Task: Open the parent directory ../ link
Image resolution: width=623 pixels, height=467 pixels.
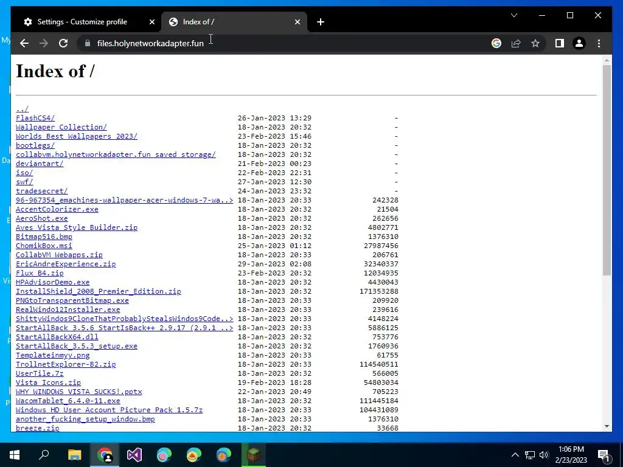Action: click(x=23, y=109)
